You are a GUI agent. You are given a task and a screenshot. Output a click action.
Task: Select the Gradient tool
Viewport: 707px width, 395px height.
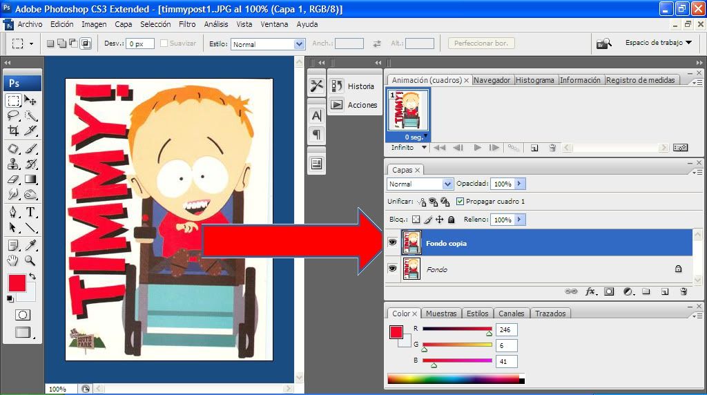(x=30, y=180)
